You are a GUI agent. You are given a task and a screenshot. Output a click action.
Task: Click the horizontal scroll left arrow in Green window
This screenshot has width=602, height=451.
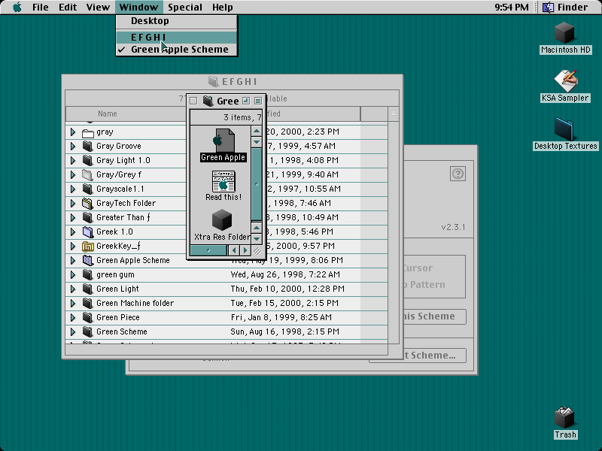click(x=233, y=251)
